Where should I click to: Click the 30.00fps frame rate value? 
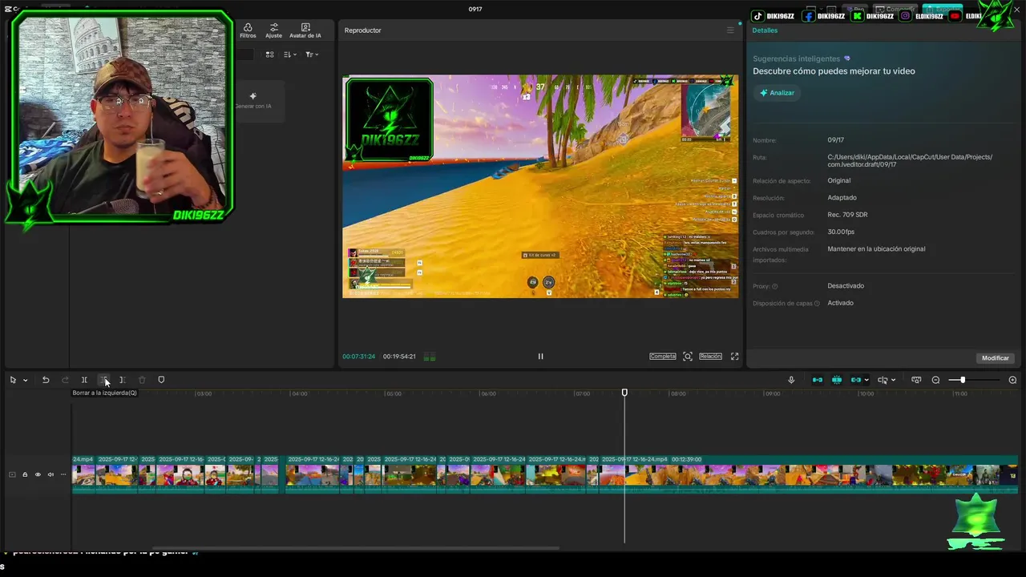[841, 232]
